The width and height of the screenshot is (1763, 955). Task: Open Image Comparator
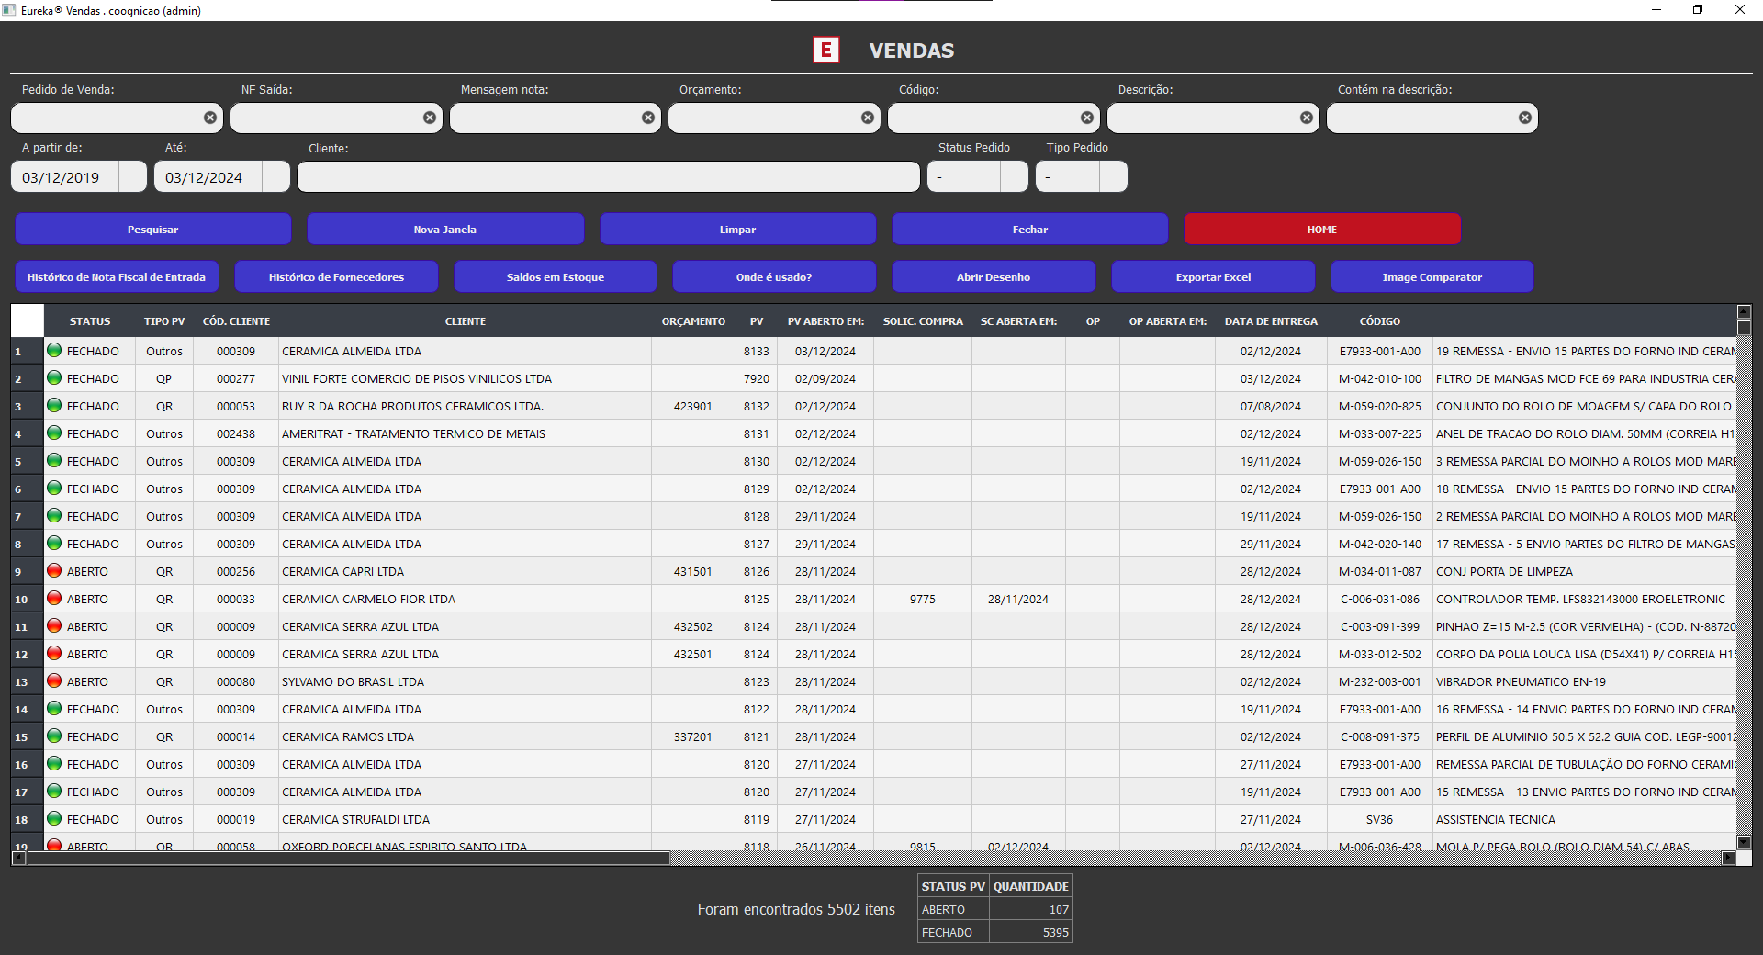[1432, 276]
